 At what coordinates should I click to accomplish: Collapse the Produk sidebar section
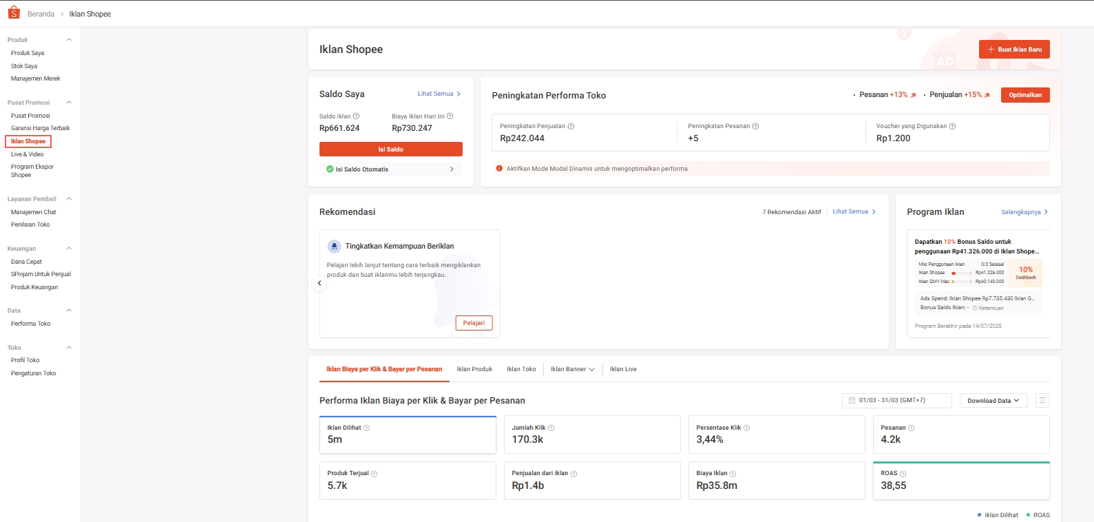point(69,40)
